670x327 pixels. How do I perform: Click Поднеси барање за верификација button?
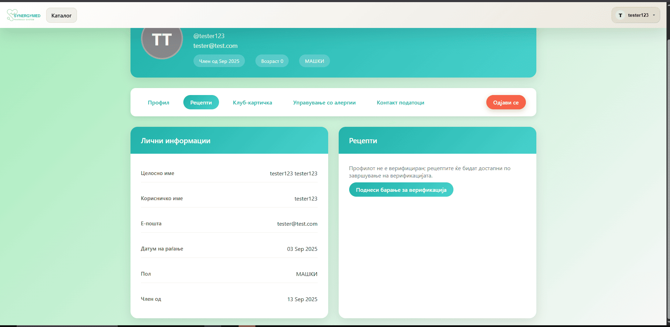pos(401,190)
